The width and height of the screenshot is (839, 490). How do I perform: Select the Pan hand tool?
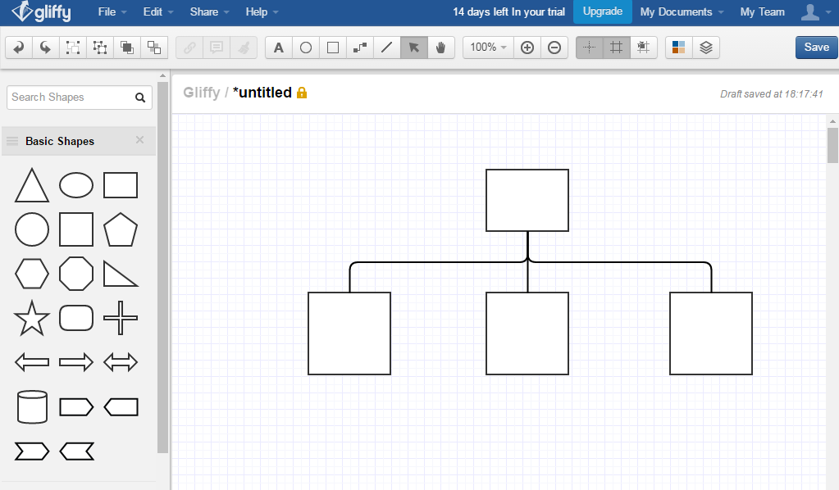tap(441, 48)
